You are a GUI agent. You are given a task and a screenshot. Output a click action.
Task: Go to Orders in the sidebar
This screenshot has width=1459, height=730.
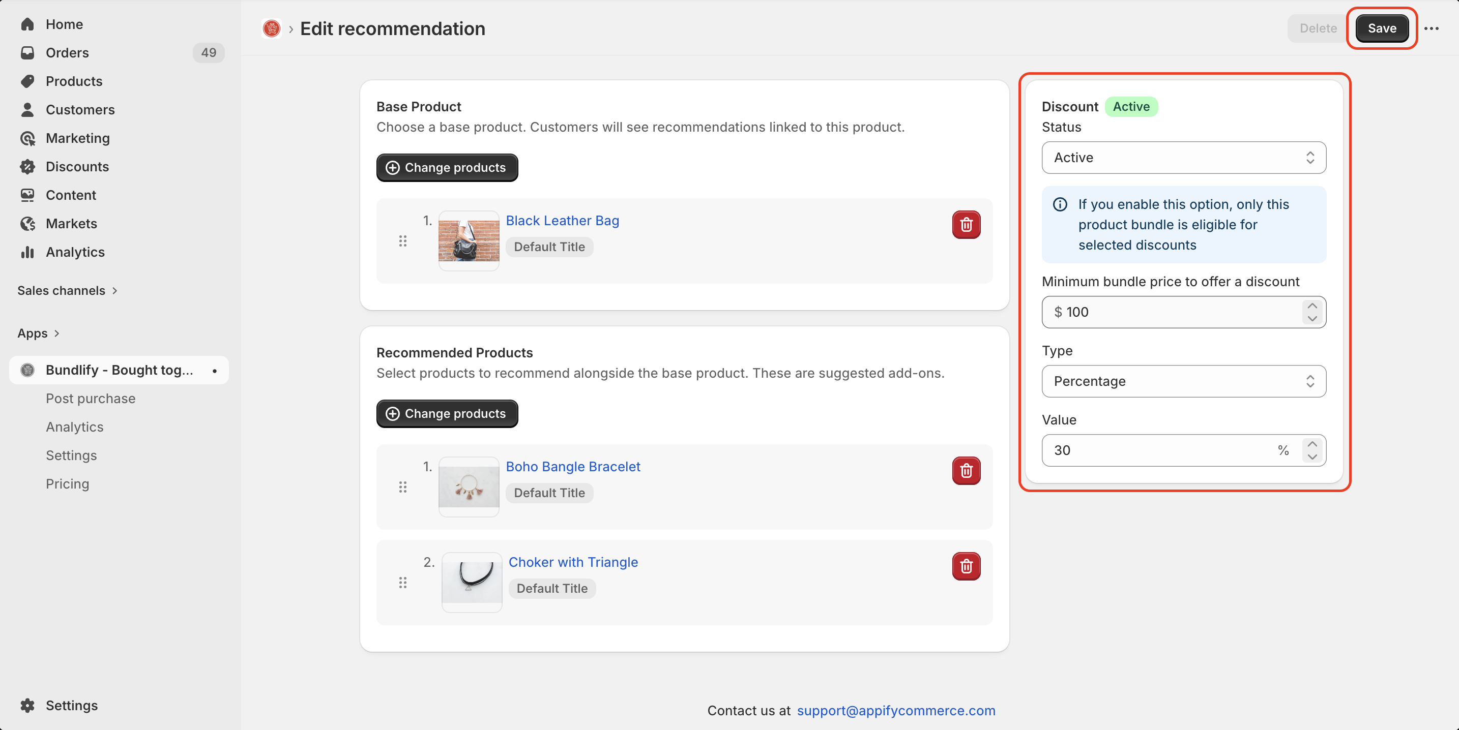67,53
